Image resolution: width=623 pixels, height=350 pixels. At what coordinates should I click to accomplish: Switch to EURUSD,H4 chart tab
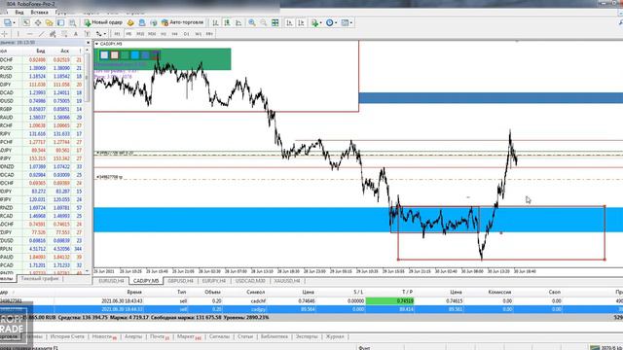[x=111, y=281]
